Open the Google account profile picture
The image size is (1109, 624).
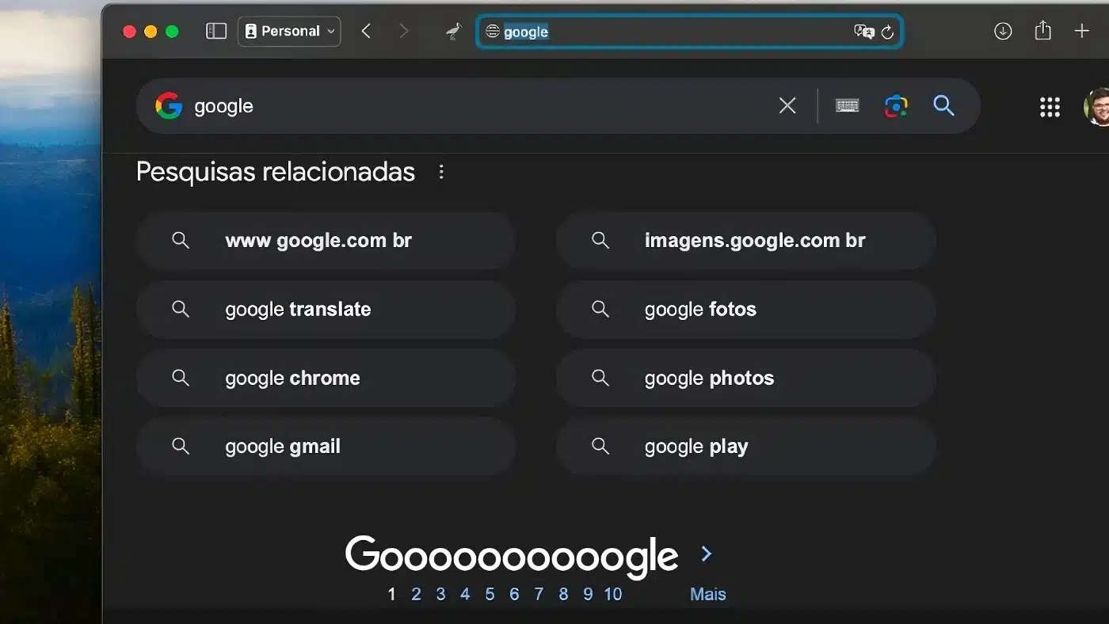point(1097,107)
